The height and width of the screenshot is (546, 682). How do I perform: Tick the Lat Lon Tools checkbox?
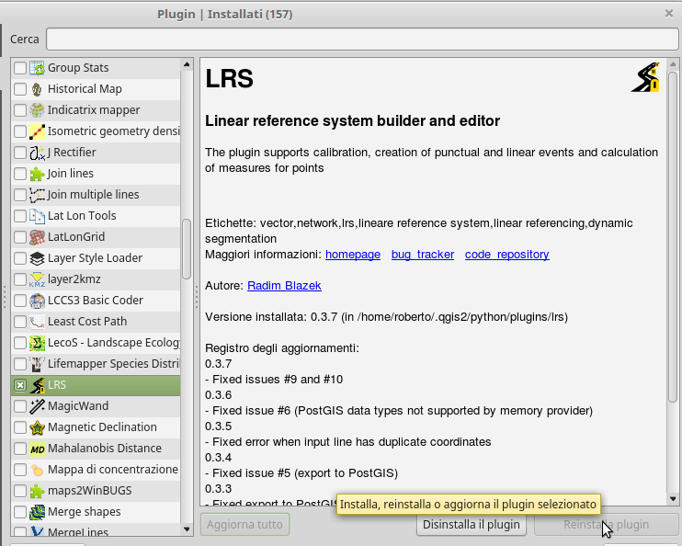point(20,216)
